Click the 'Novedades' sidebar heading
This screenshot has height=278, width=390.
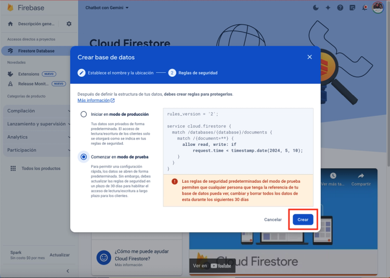pyautogui.click(x=16, y=63)
